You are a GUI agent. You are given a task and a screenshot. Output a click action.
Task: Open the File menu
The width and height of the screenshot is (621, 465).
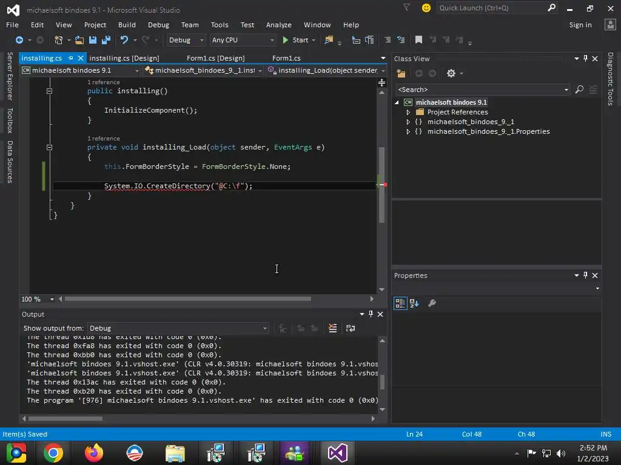point(12,25)
